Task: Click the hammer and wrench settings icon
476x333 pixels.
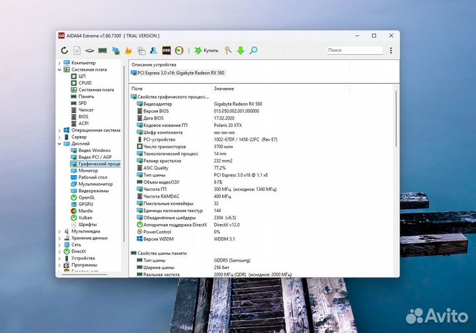Action: [228, 50]
